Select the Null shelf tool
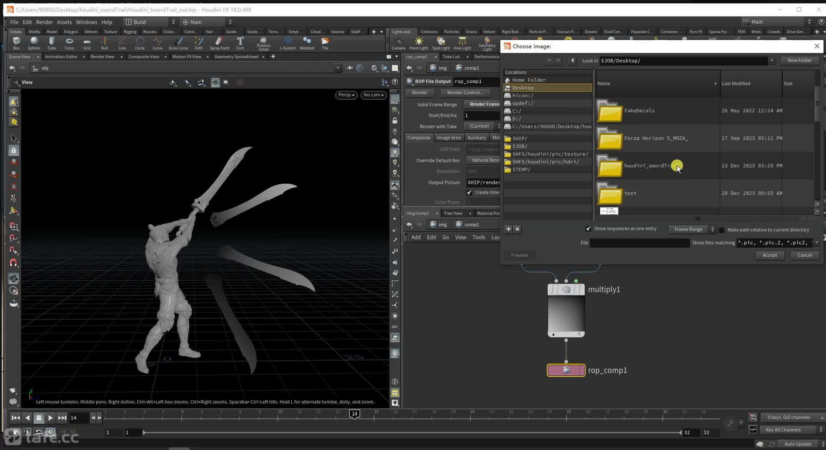 tap(104, 43)
